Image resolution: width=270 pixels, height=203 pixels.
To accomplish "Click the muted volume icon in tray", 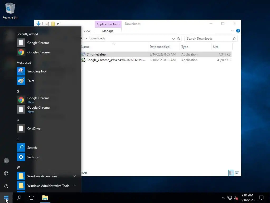I will 236,198.
